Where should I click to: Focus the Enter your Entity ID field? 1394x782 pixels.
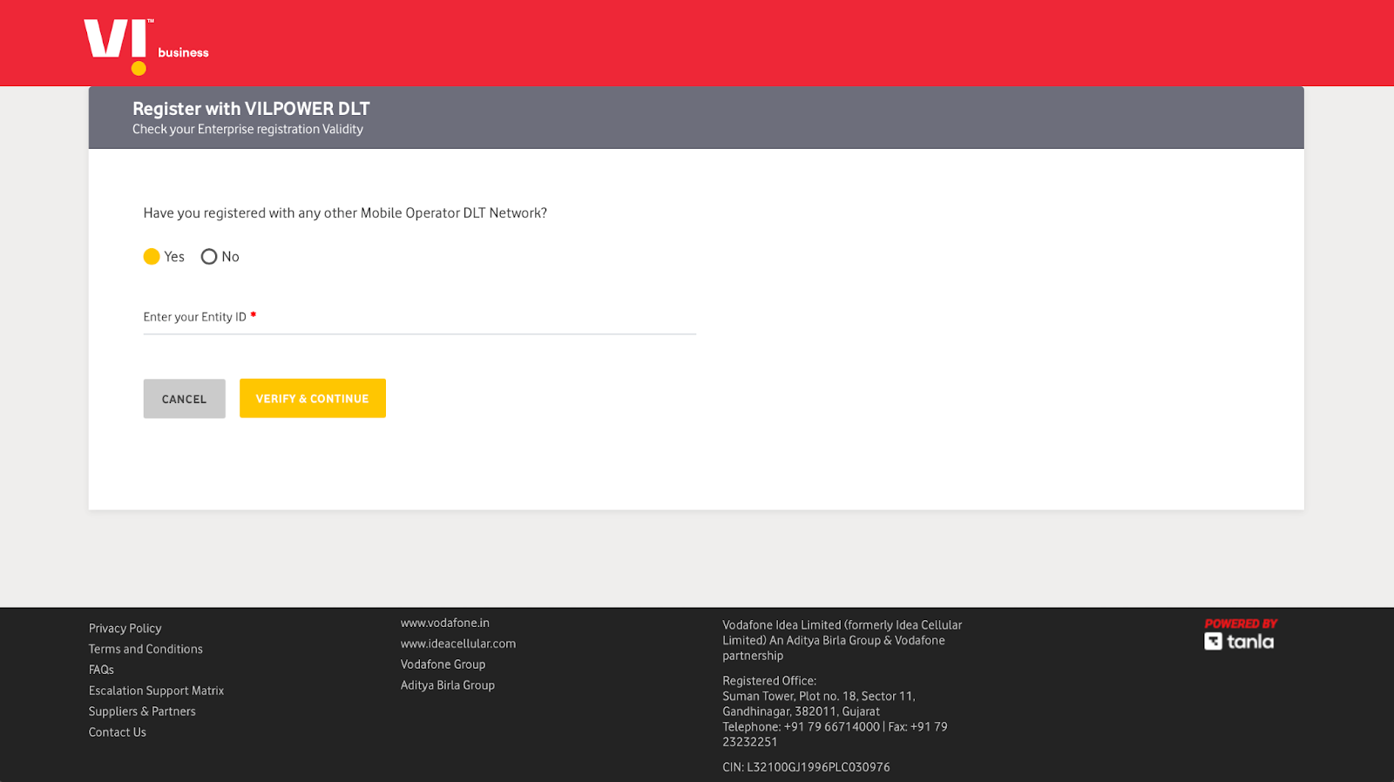coord(420,318)
